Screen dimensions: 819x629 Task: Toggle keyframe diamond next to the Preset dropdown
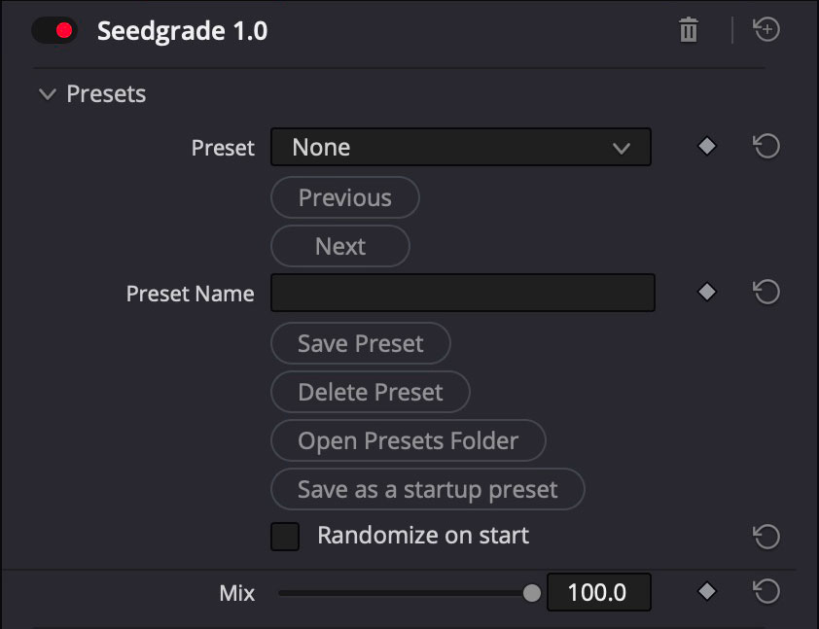coord(705,146)
